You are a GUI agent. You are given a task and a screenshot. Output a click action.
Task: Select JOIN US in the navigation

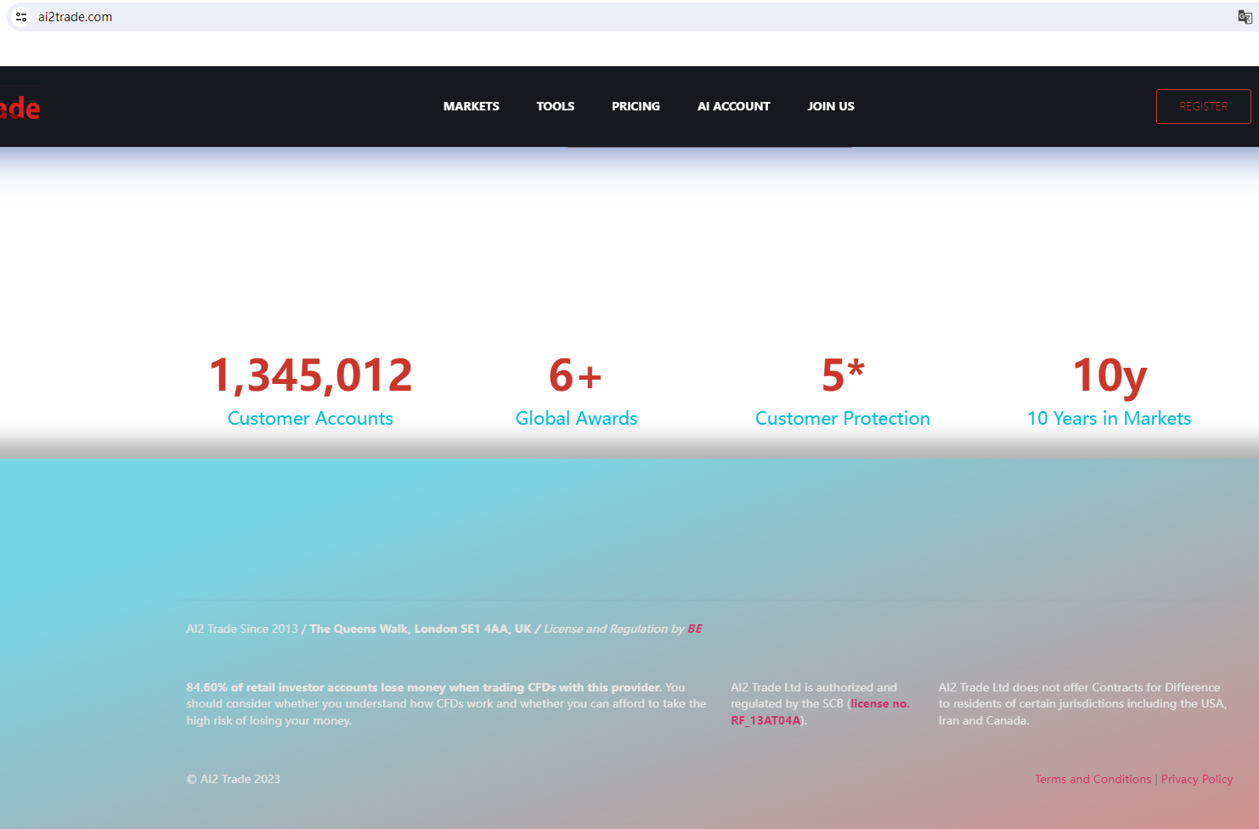click(x=831, y=106)
